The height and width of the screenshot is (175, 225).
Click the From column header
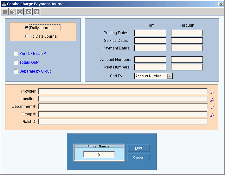click(x=150, y=25)
